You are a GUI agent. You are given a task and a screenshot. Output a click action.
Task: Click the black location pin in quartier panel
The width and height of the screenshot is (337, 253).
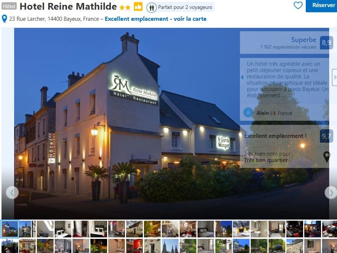[327, 157]
